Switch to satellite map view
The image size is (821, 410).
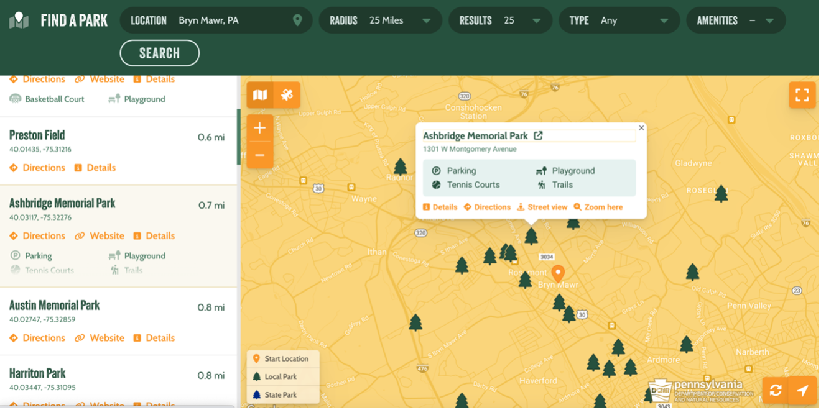[x=287, y=95]
